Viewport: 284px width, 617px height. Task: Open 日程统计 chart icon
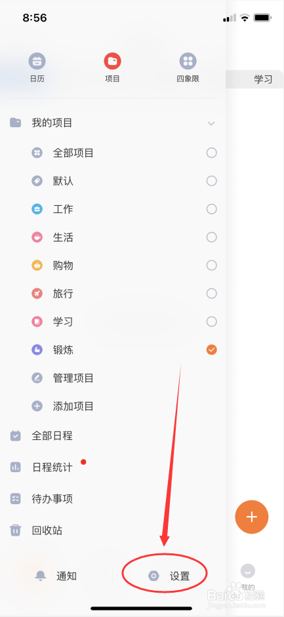click(x=15, y=468)
